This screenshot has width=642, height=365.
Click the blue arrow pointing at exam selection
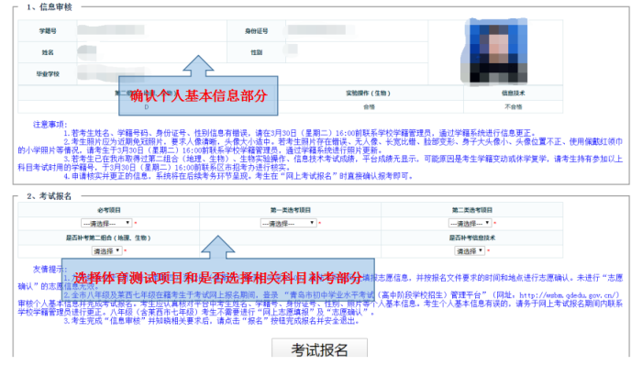pyautogui.click(x=218, y=247)
